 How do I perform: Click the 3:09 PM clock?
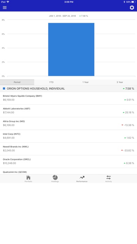[x=69, y=2]
